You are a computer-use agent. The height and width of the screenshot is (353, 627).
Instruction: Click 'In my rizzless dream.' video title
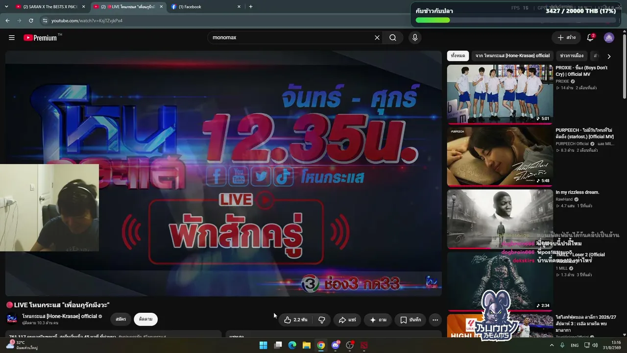[577, 192]
